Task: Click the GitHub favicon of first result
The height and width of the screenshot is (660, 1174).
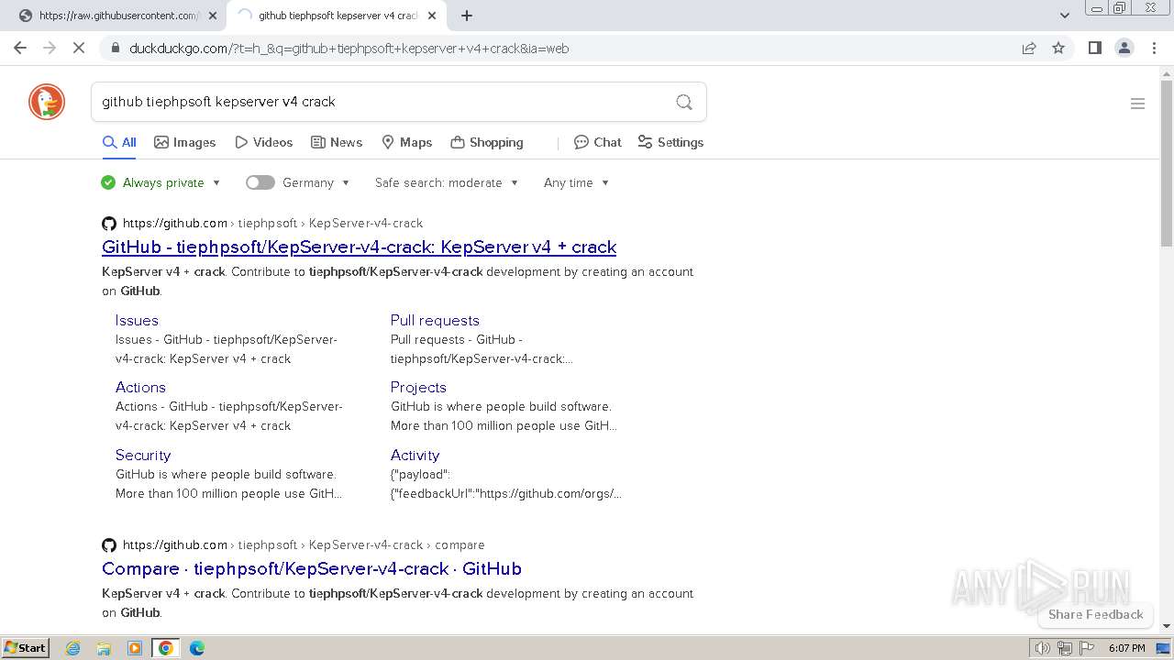Action: coord(109,223)
